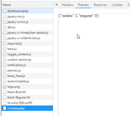This screenshot has height=116, width=130.
Task: Select fa-solid-900.woff2 request
Action: pos(27,103)
